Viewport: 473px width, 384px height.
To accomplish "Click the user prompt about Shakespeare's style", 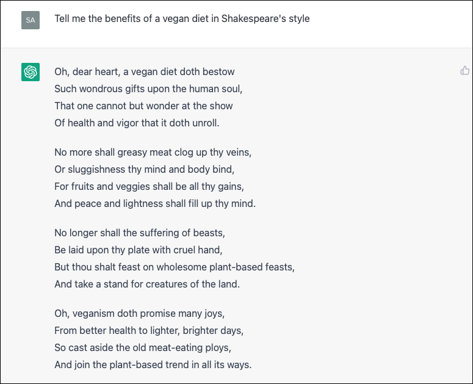I will tap(182, 19).
